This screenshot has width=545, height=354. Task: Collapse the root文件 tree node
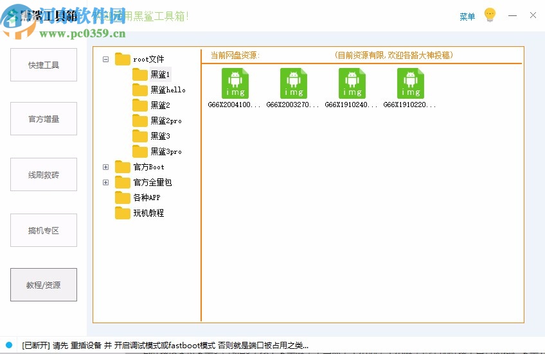(x=105, y=59)
